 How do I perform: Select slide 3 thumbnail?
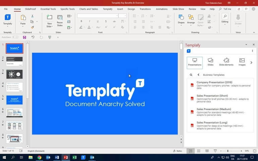click(x=14, y=74)
